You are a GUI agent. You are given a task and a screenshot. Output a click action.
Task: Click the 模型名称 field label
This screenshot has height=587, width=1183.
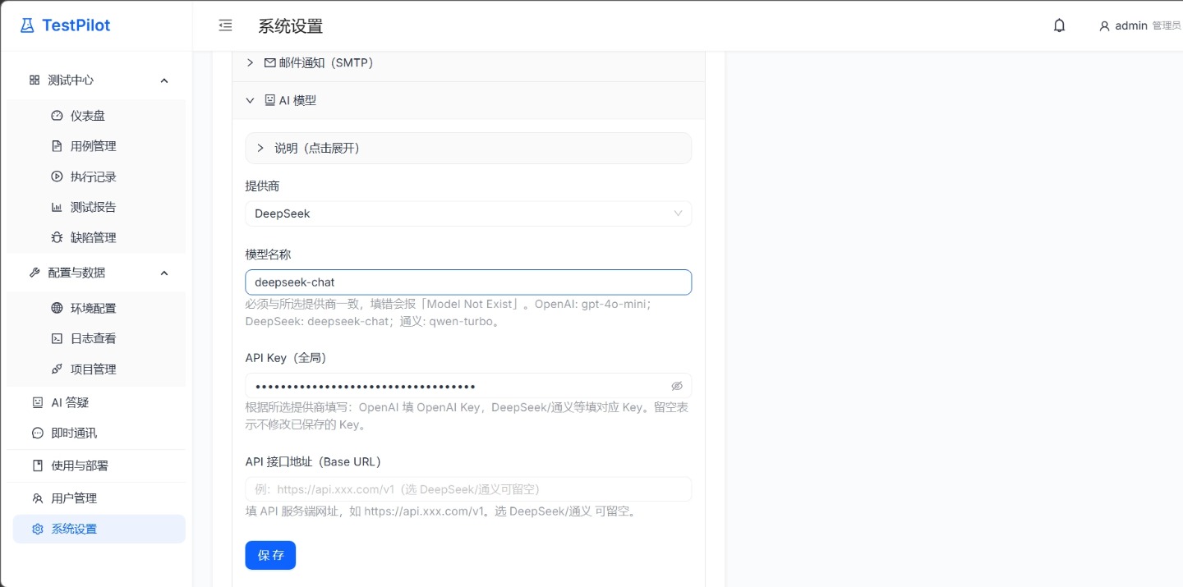268,255
